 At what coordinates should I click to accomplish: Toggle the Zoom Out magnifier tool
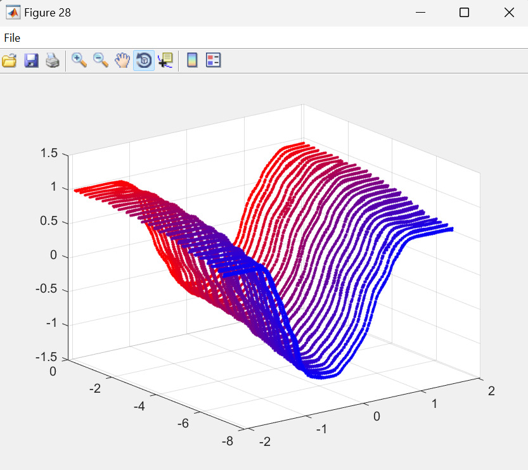click(x=101, y=61)
